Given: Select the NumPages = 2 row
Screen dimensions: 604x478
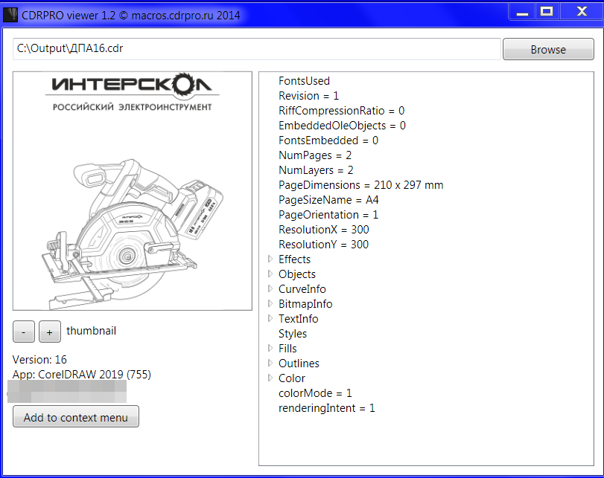Looking at the screenshot, I should coord(315,155).
